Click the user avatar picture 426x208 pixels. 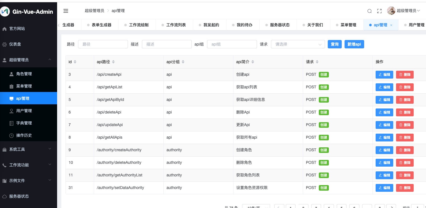pyautogui.click(x=391, y=11)
